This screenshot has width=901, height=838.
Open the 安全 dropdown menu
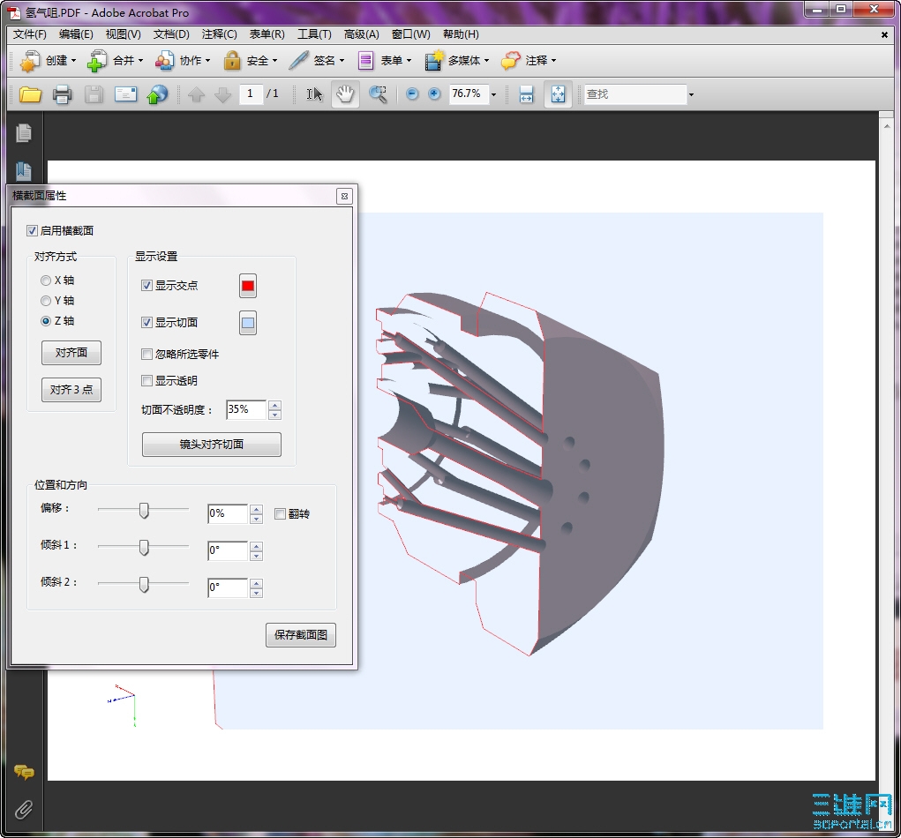[x=275, y=61]
